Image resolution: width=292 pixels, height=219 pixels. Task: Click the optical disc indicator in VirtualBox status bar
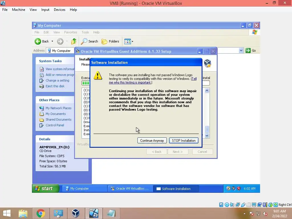pos(227,205)
